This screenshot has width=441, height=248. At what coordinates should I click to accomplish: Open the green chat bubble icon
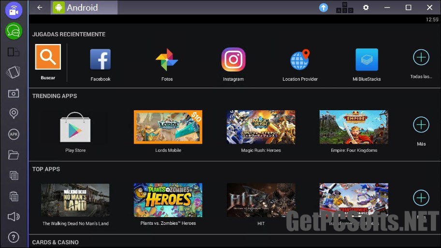click(x=14, y=31)
